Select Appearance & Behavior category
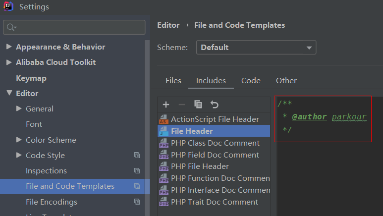 click(x=60, y=47)
